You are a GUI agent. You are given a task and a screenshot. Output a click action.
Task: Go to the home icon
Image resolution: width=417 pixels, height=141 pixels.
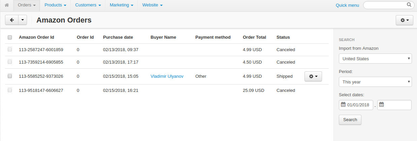[7, 5]
